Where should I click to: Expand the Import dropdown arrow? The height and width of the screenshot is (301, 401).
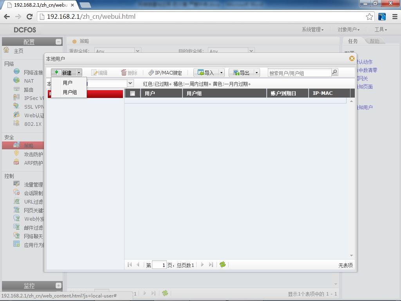coord(222,73)
